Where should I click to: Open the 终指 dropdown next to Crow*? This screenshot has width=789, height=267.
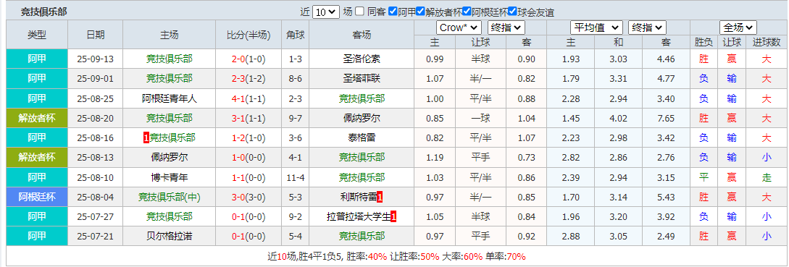(x=506, y=27)
